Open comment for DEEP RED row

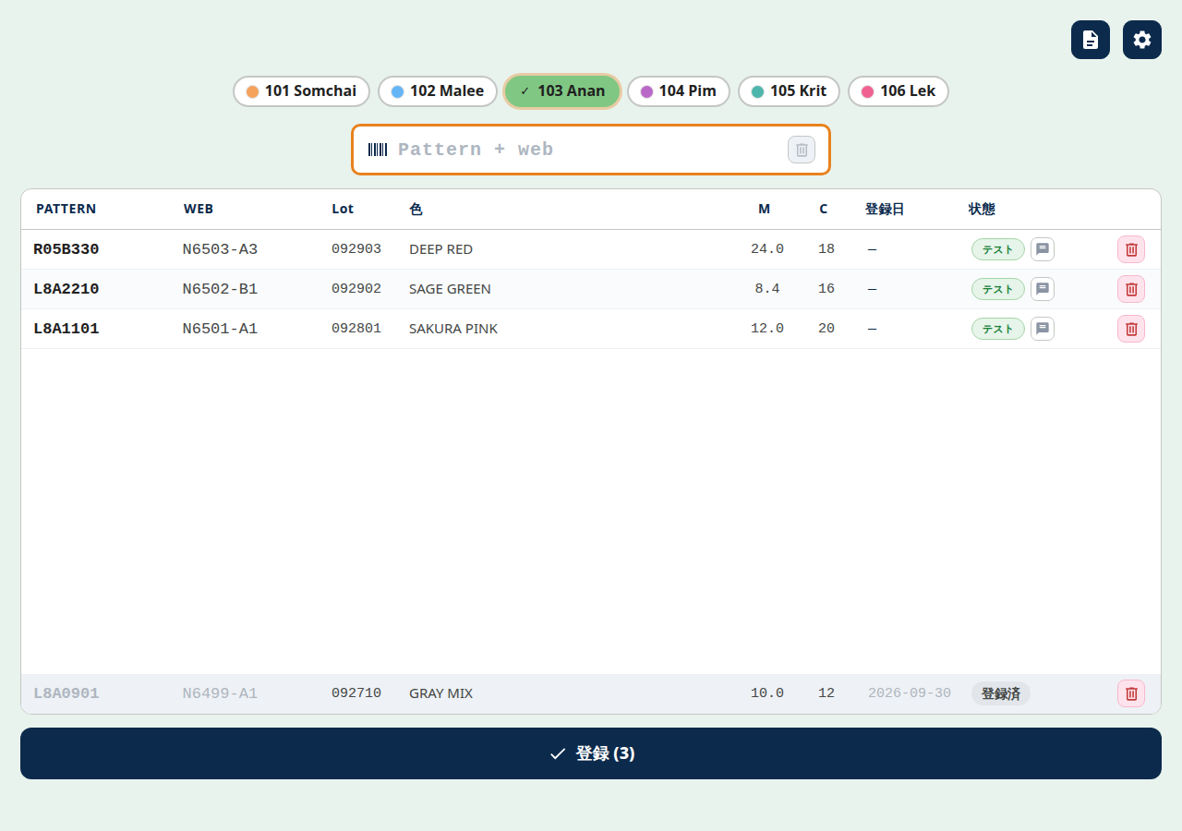coord(1043,249)
